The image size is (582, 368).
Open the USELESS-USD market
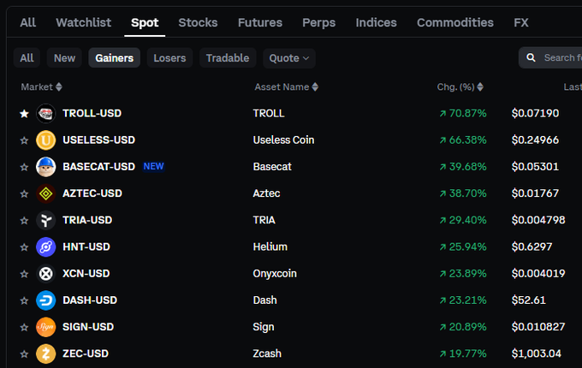point(98,140)
